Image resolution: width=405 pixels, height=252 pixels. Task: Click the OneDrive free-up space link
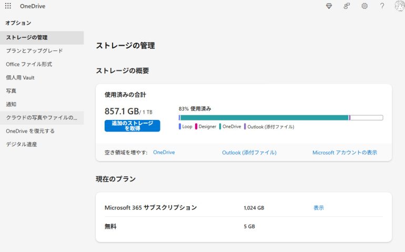coord(164,153)
